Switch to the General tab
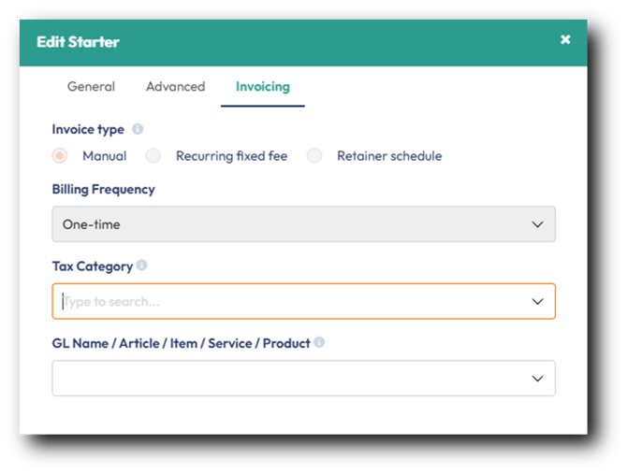This screenshot has width=627, height=474. pyautogui.click(x=91, y=87)
